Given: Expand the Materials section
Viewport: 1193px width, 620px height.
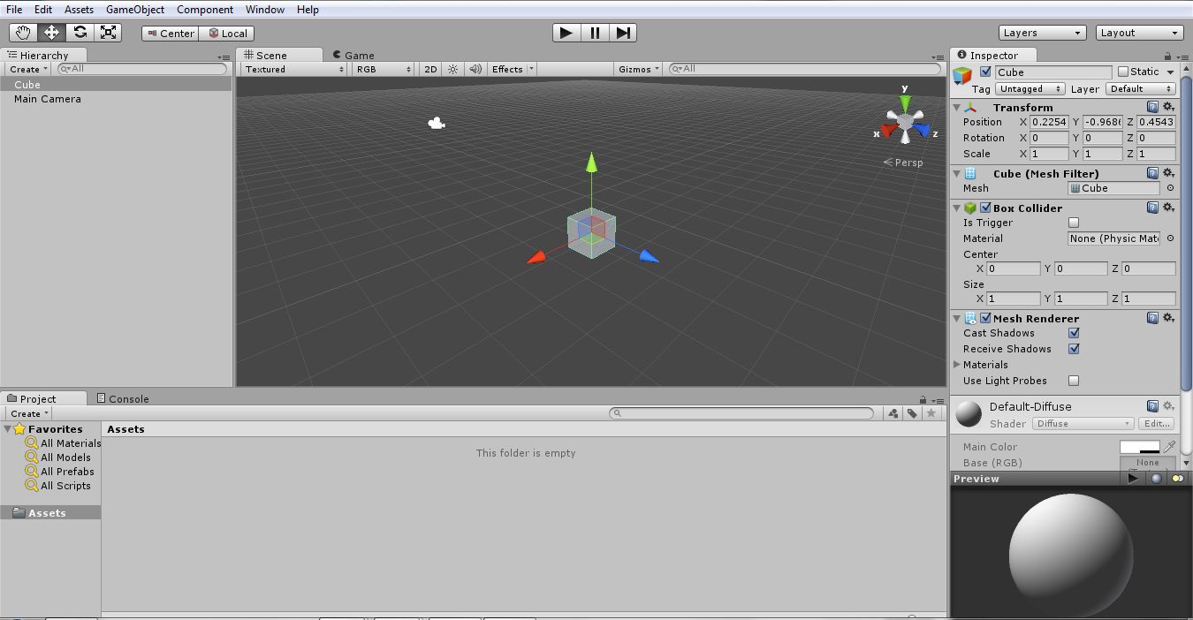Looking at the screenshot, I should pyautogui.click(x=957, y=365).
